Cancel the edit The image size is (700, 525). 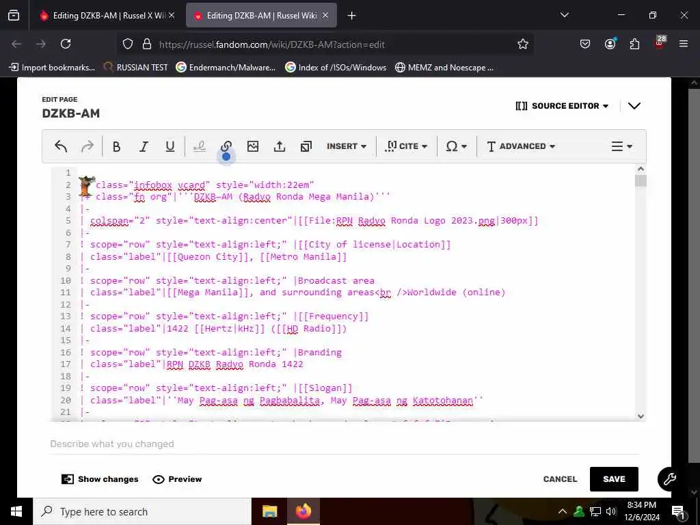[560, 479]
